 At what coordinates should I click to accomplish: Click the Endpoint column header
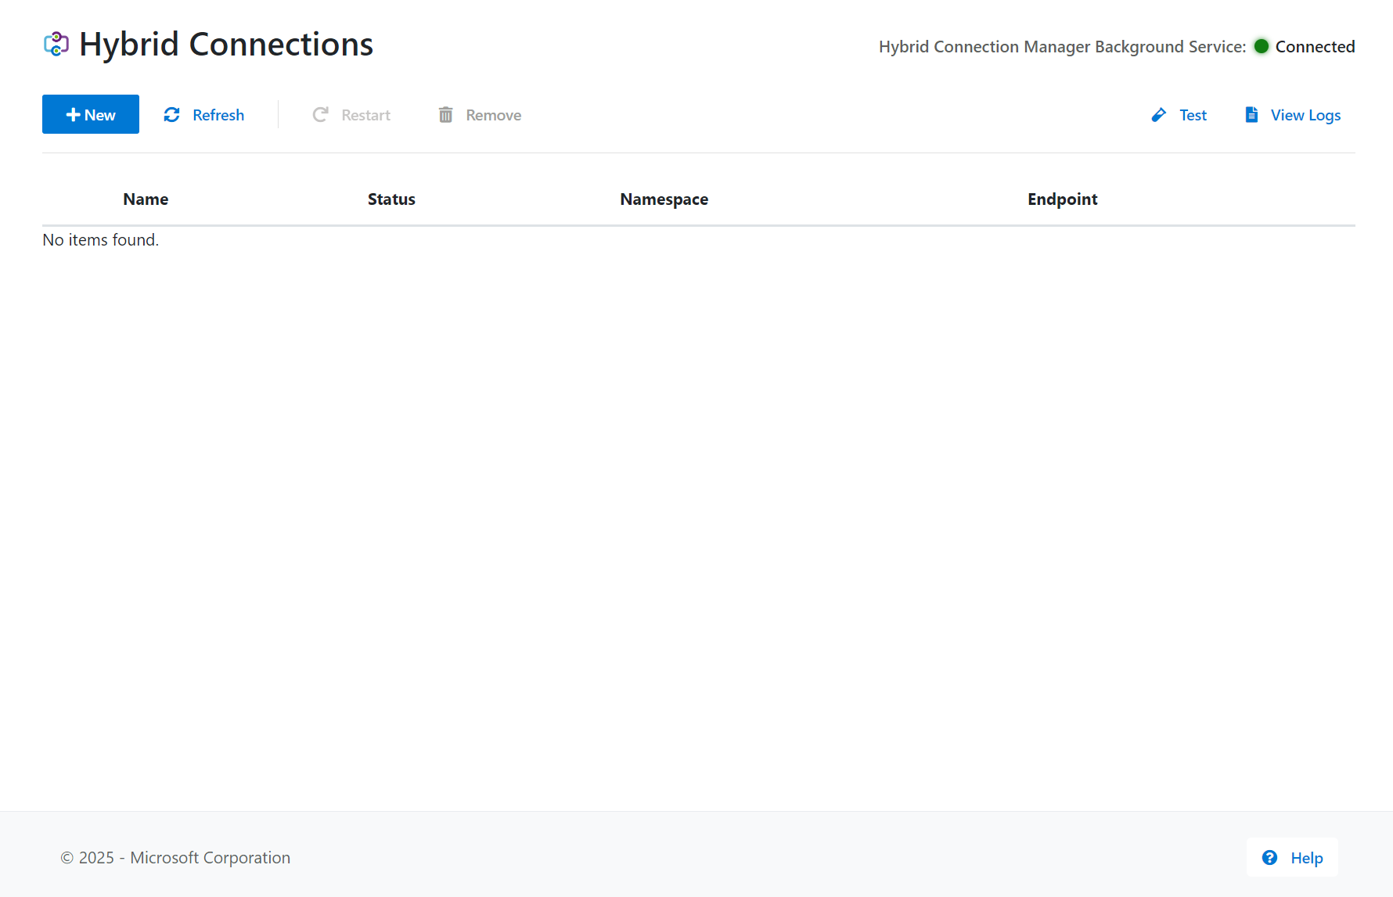tap(1062, 199)
